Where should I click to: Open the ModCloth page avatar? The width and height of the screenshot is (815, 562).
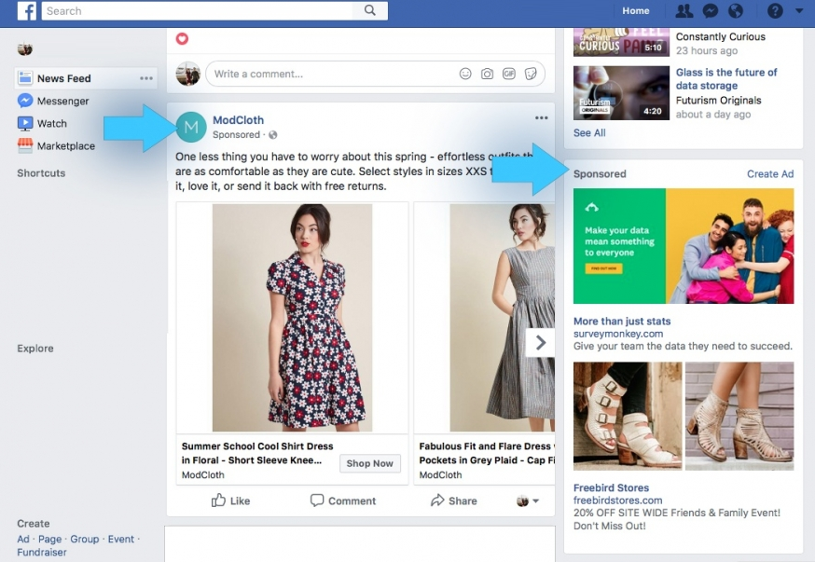(x=191, y=127)
